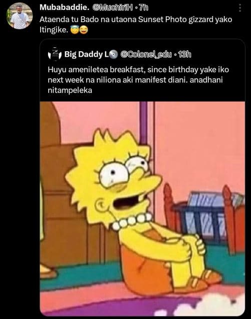Click the halo smiling emoji in tweet
Image resolution: width=251 pixels, height=319 pixels.
[75, 30]
